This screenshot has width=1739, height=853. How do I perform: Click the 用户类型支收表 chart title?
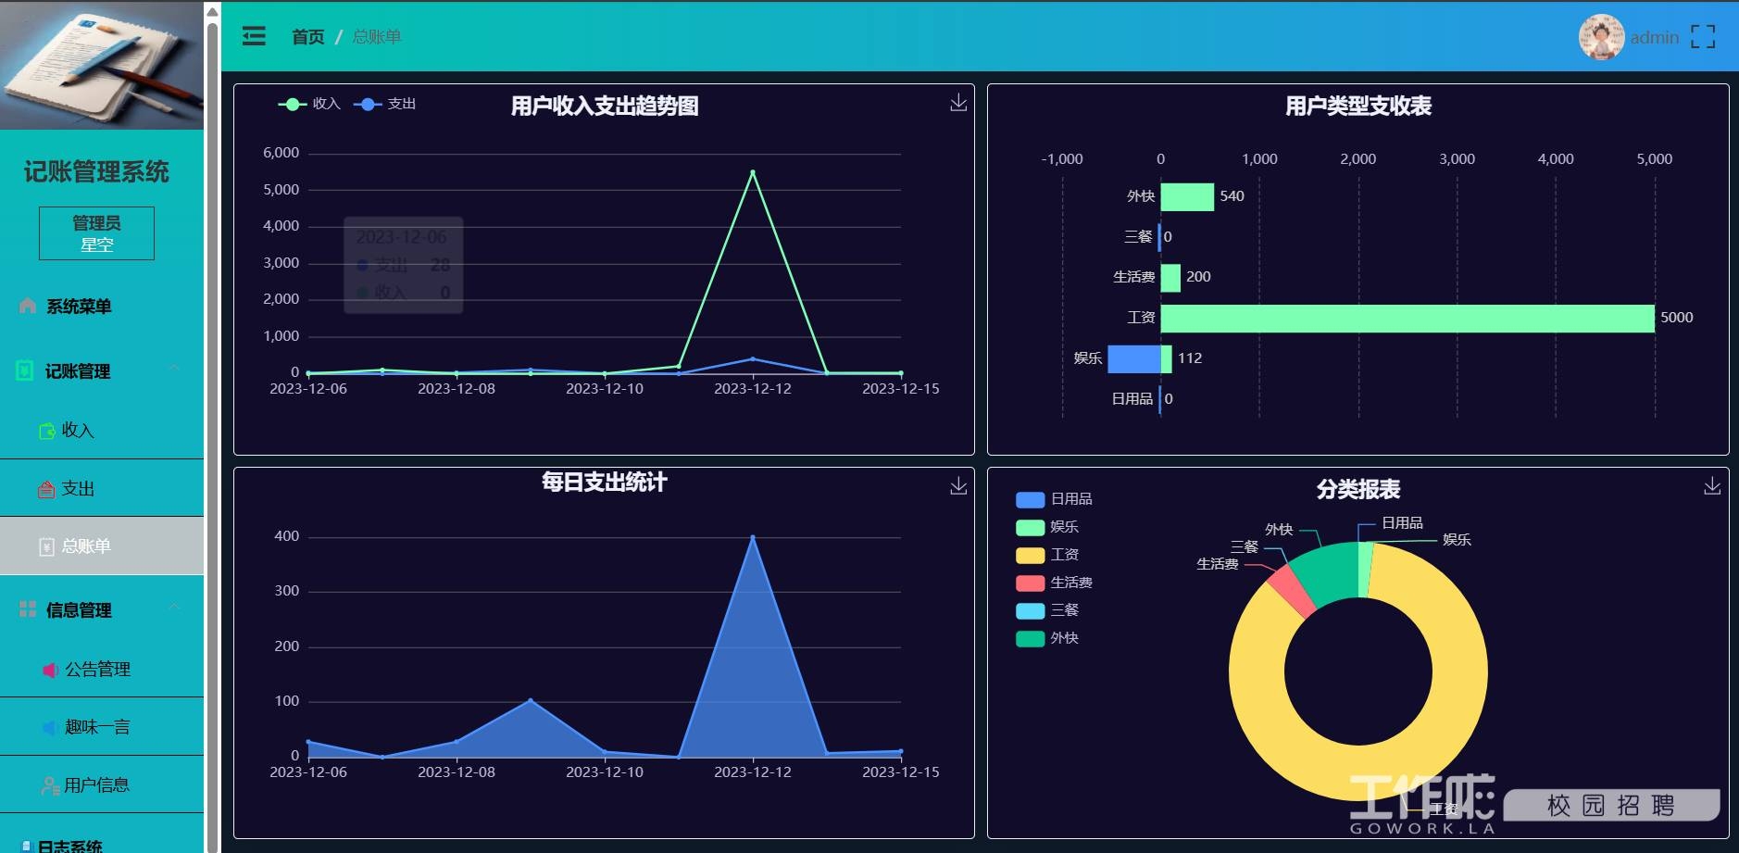click(1358, 107)
